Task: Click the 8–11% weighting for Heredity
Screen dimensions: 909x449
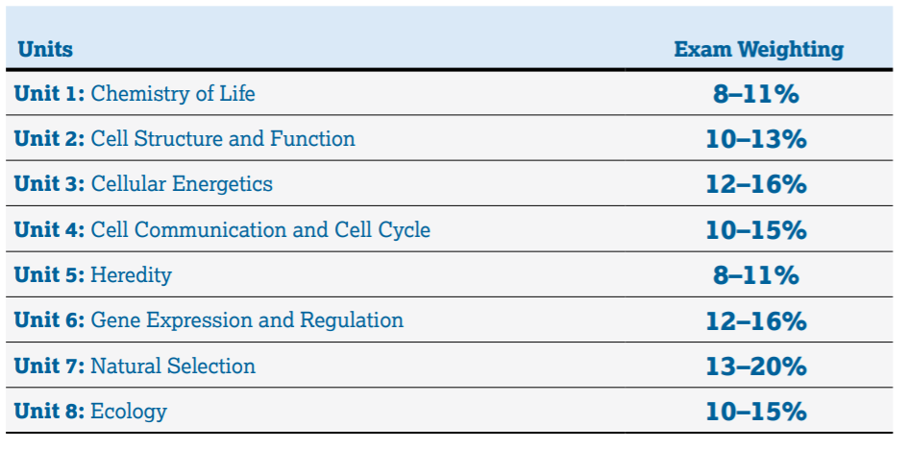Action: coord(756,275)
